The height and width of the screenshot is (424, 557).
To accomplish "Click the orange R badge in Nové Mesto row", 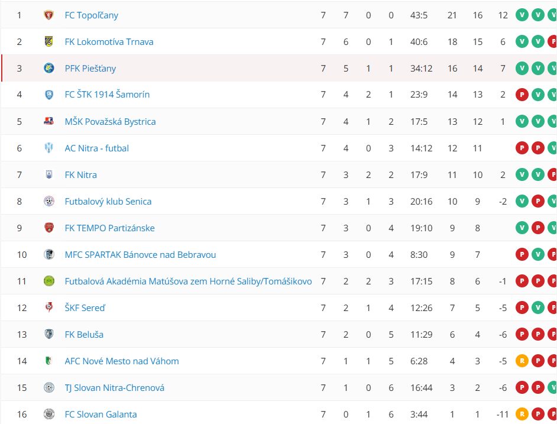I will (x=522, y=361).
